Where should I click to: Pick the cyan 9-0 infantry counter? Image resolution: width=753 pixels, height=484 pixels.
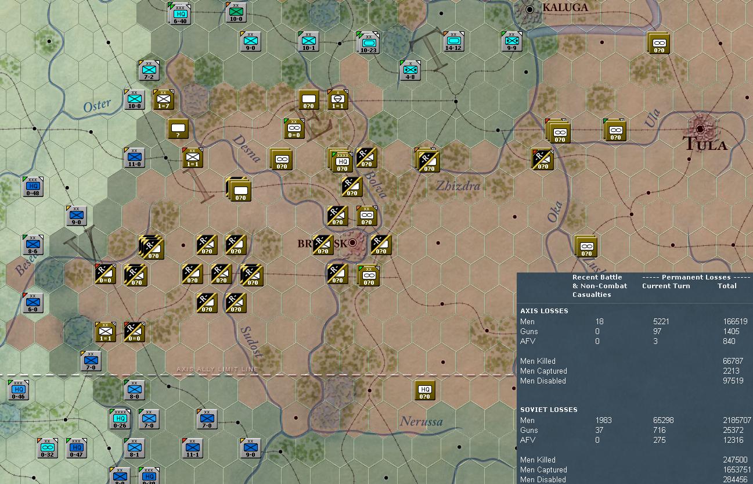[x=250, y=42]
